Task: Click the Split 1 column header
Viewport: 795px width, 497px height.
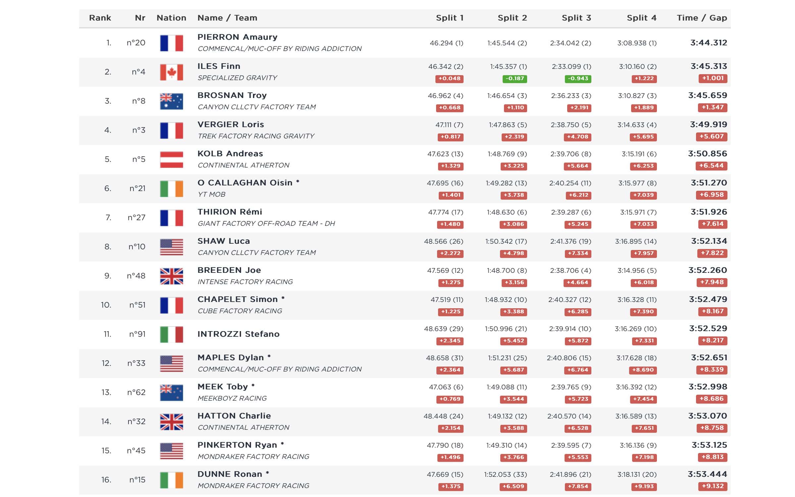Action: [449, 18]
